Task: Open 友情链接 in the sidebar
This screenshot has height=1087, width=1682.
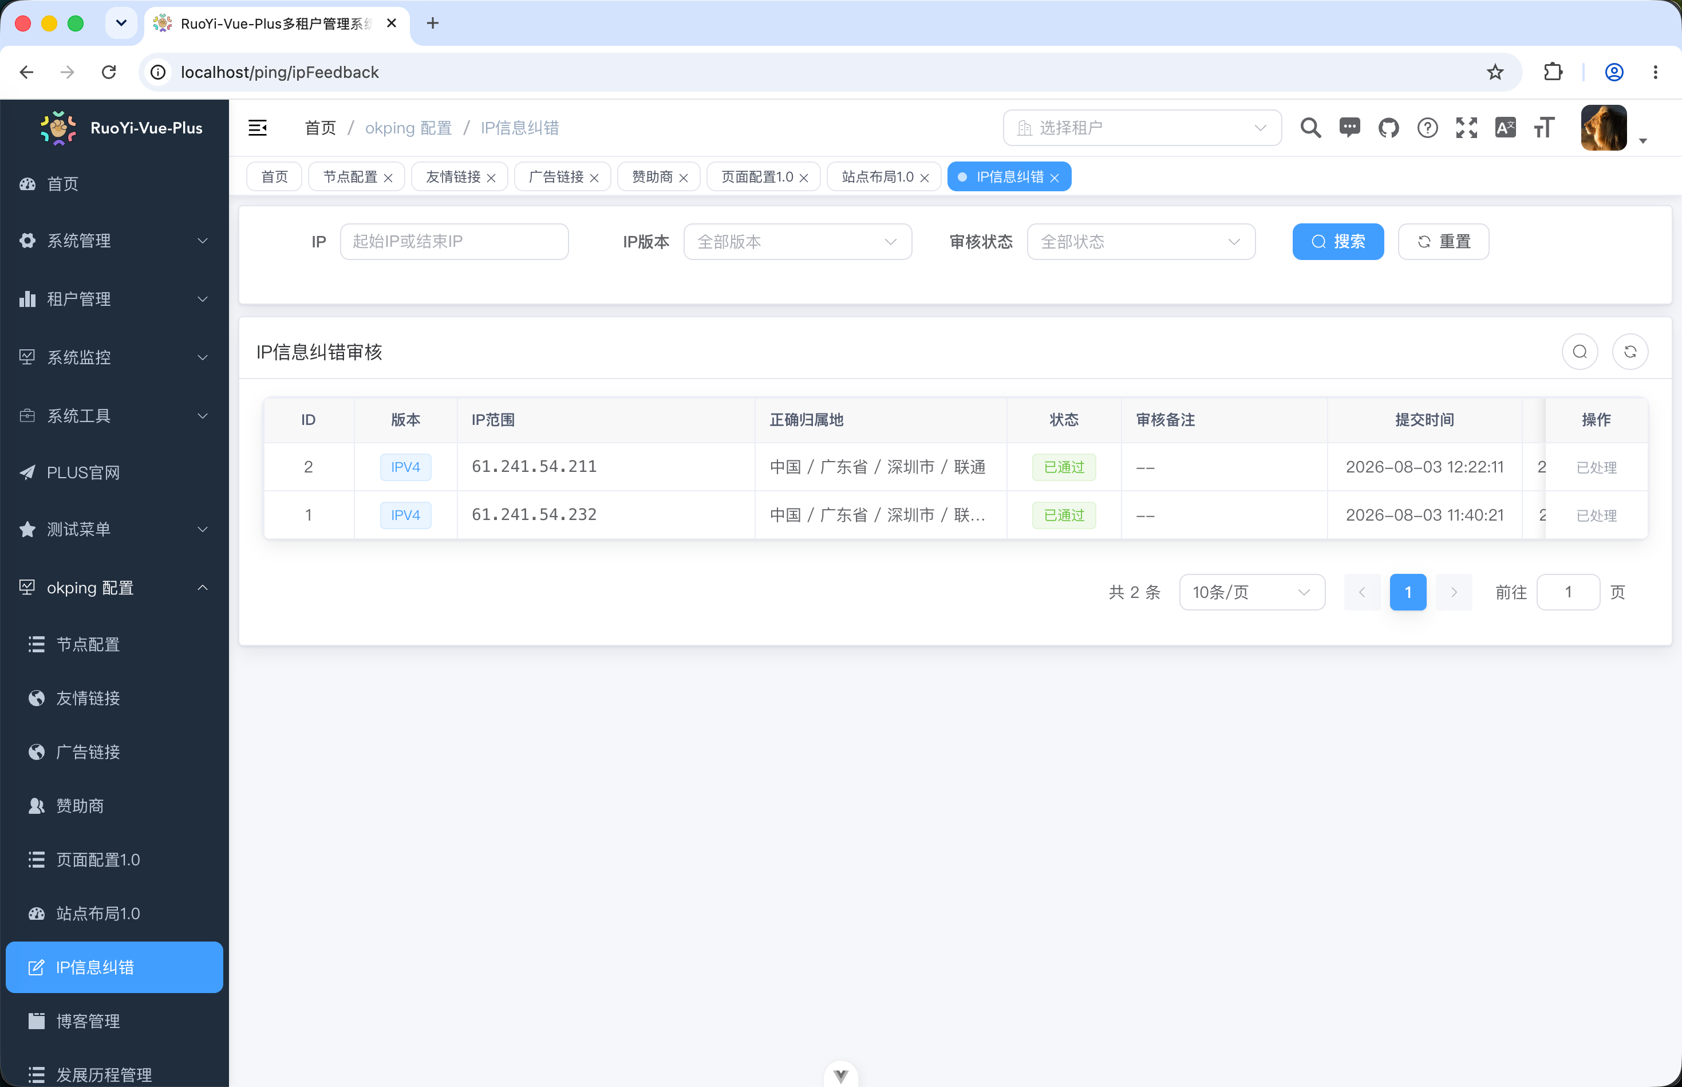Action: (114, 698)
